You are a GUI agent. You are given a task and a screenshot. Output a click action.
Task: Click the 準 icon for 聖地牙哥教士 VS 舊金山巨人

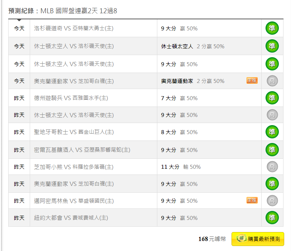272,132
